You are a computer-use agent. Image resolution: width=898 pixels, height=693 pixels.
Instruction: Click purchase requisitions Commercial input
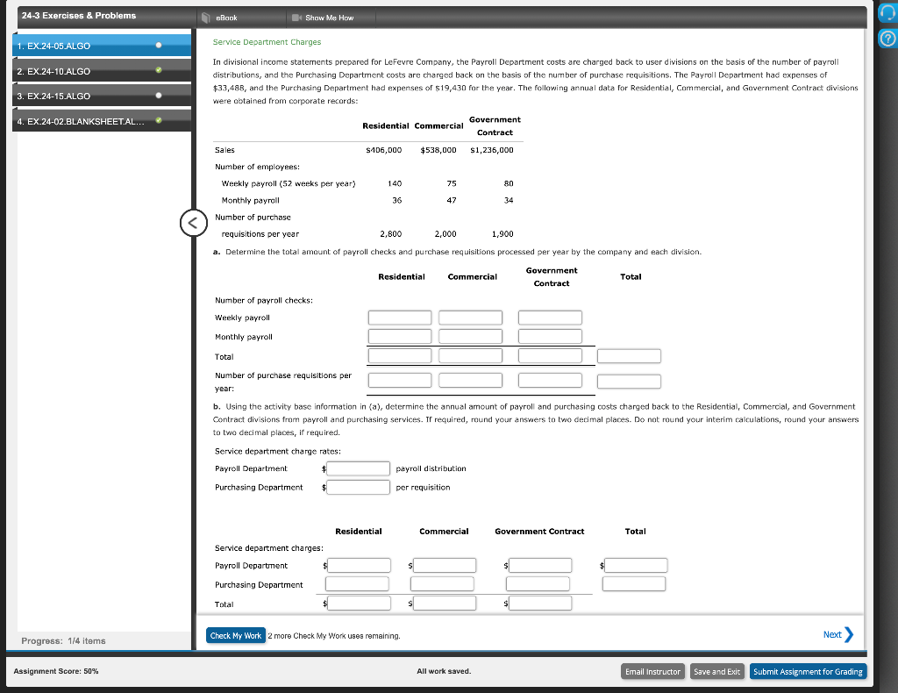tap(470, 381)
